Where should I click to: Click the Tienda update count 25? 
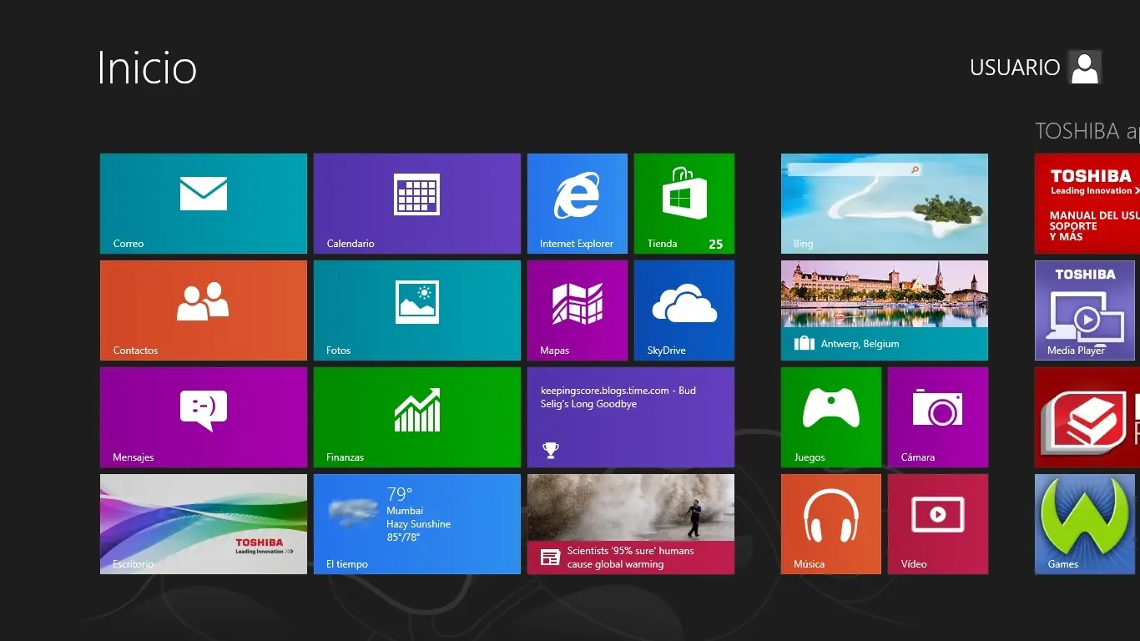(716, 244)
